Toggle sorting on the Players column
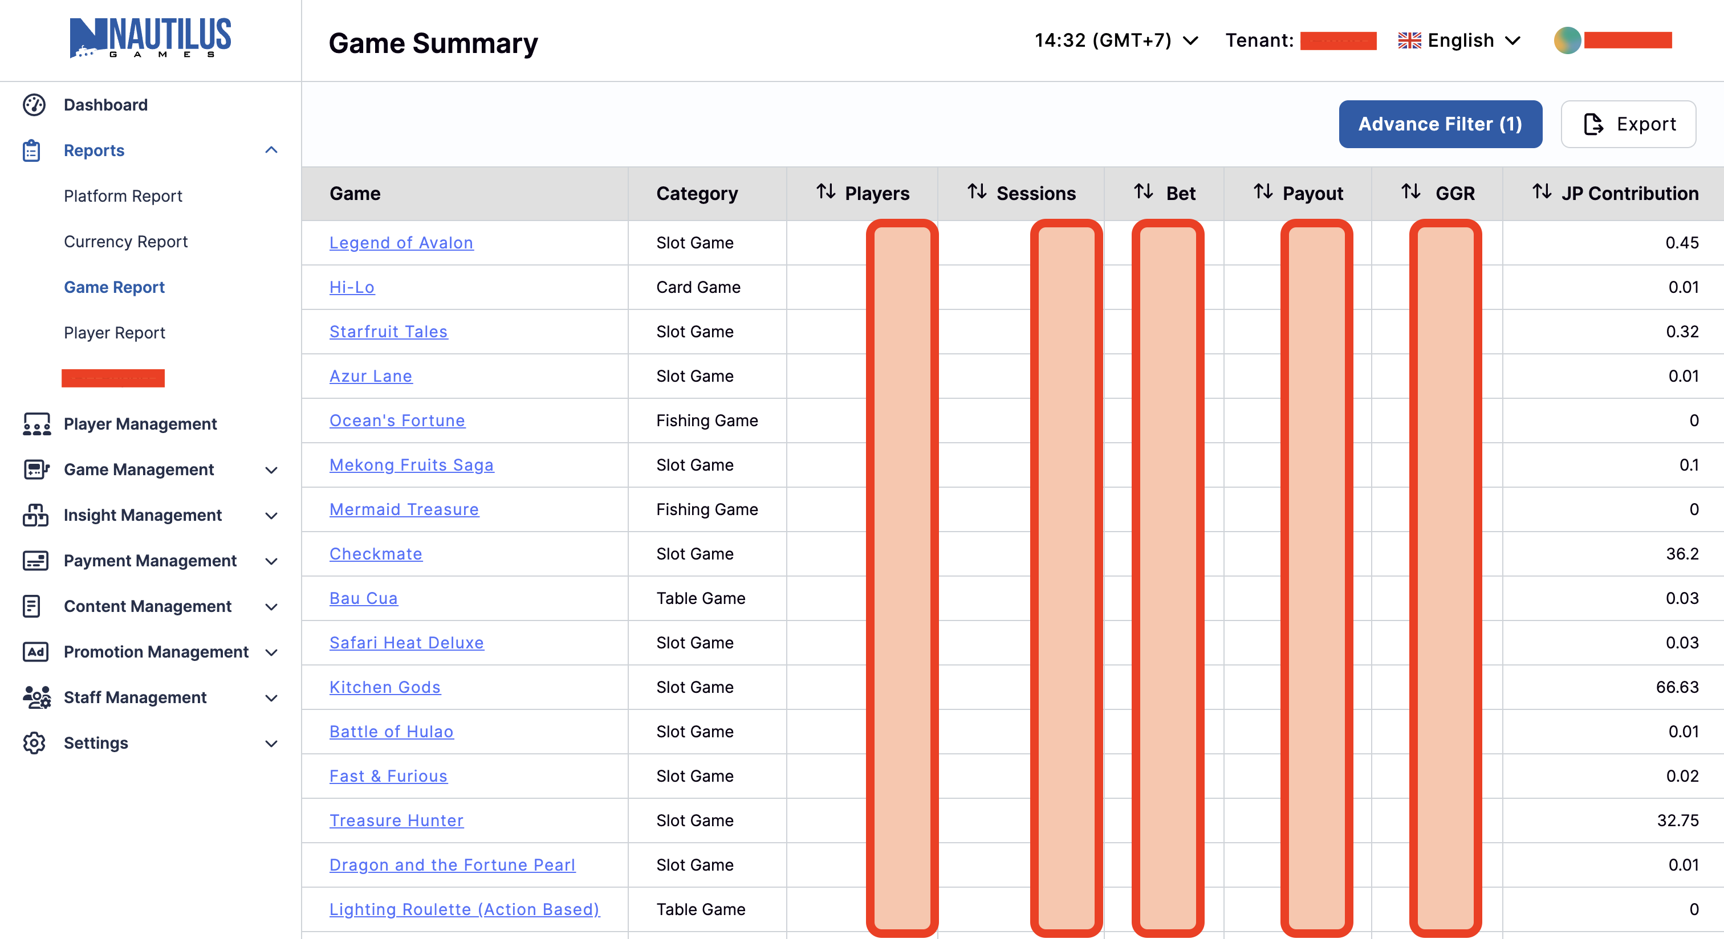Viewport: 1724px width, 939px height. point(825,193)
